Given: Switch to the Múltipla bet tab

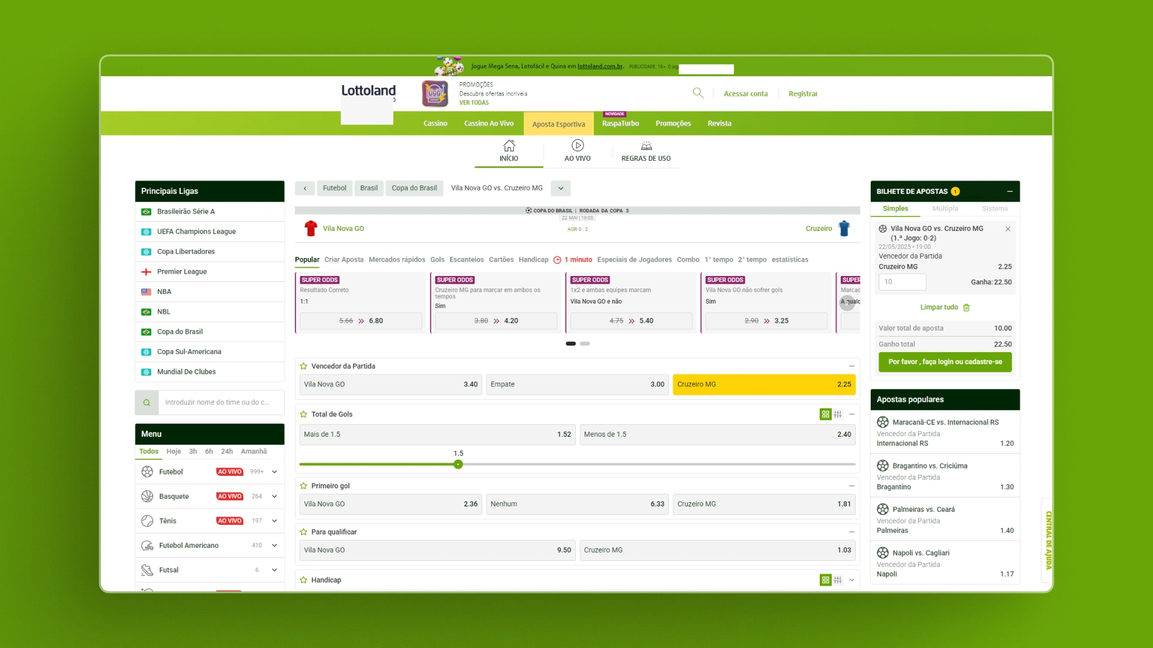Looking at the screenshot, I should pyautogui.click(x=945, y=209).
